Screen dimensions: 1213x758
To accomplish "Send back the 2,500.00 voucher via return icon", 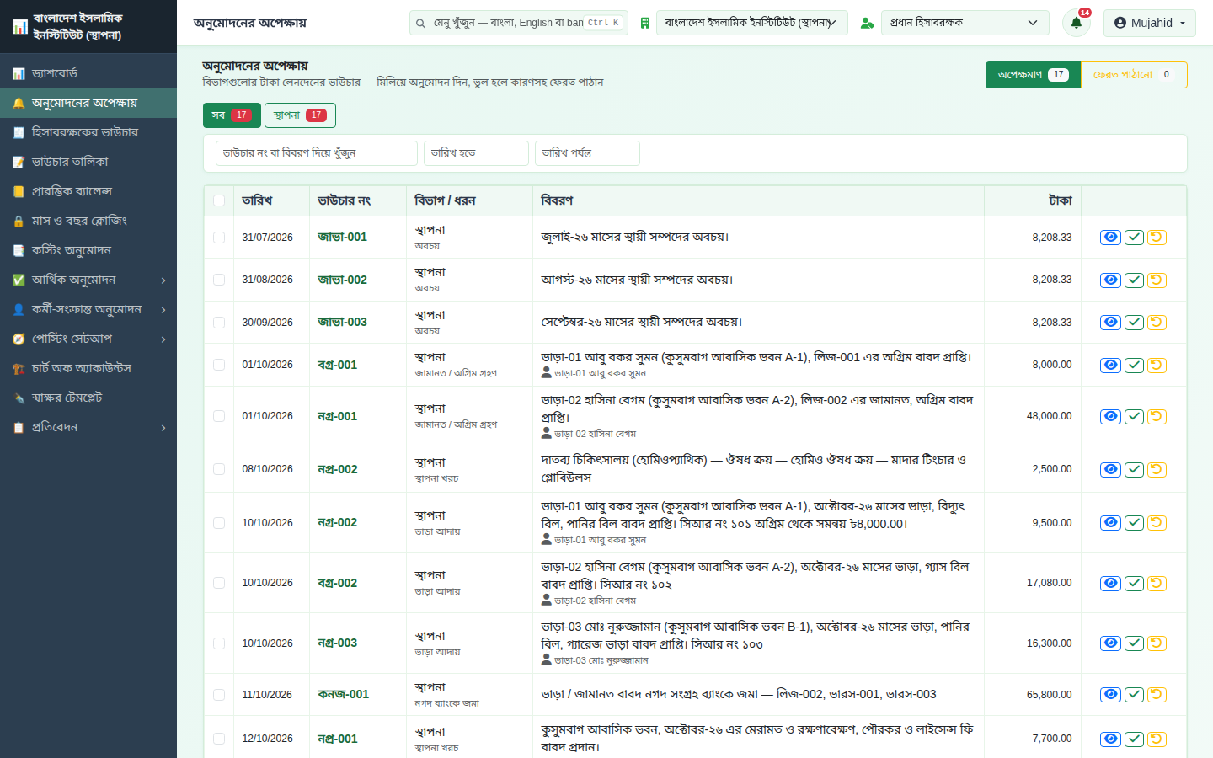I will click(1157, 469).
